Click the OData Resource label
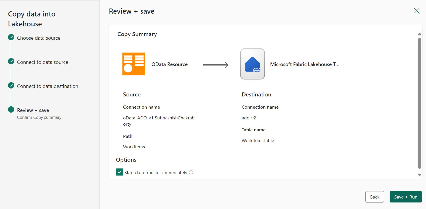The height and width of the screenshot is (209, 426). [169, 64]
